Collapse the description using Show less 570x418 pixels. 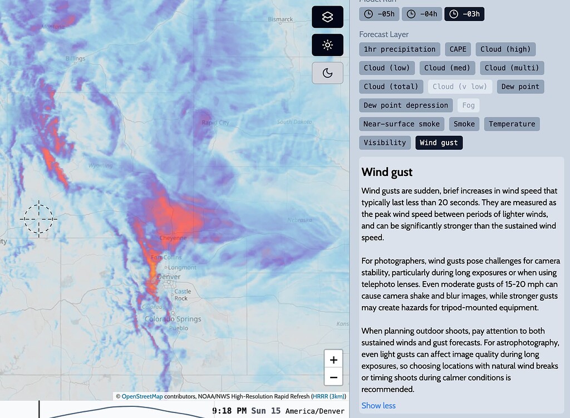(379, 405)
